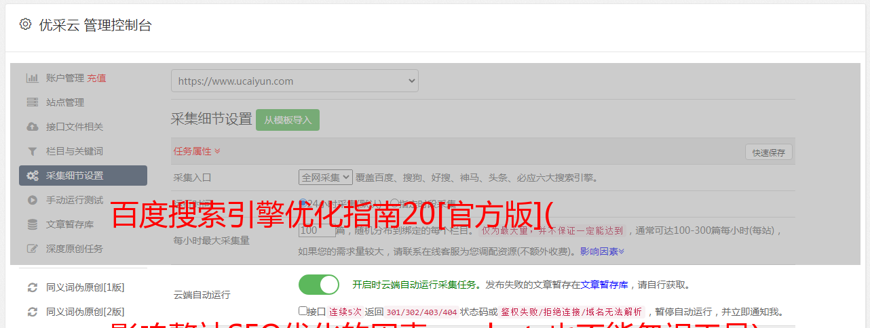The height and width of the screenshot is (328, 870).
Task: Click the gears icon for 采集细节设置
Action: pyautogui.click(x=32, y=176)
